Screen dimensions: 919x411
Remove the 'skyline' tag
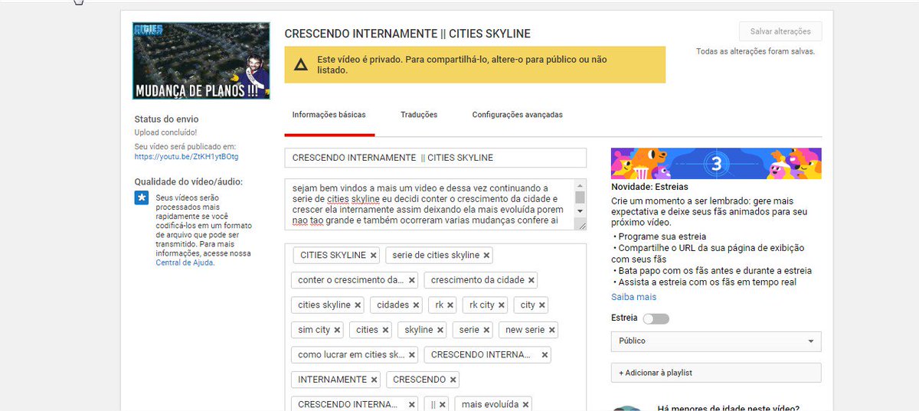pos(440,330)
